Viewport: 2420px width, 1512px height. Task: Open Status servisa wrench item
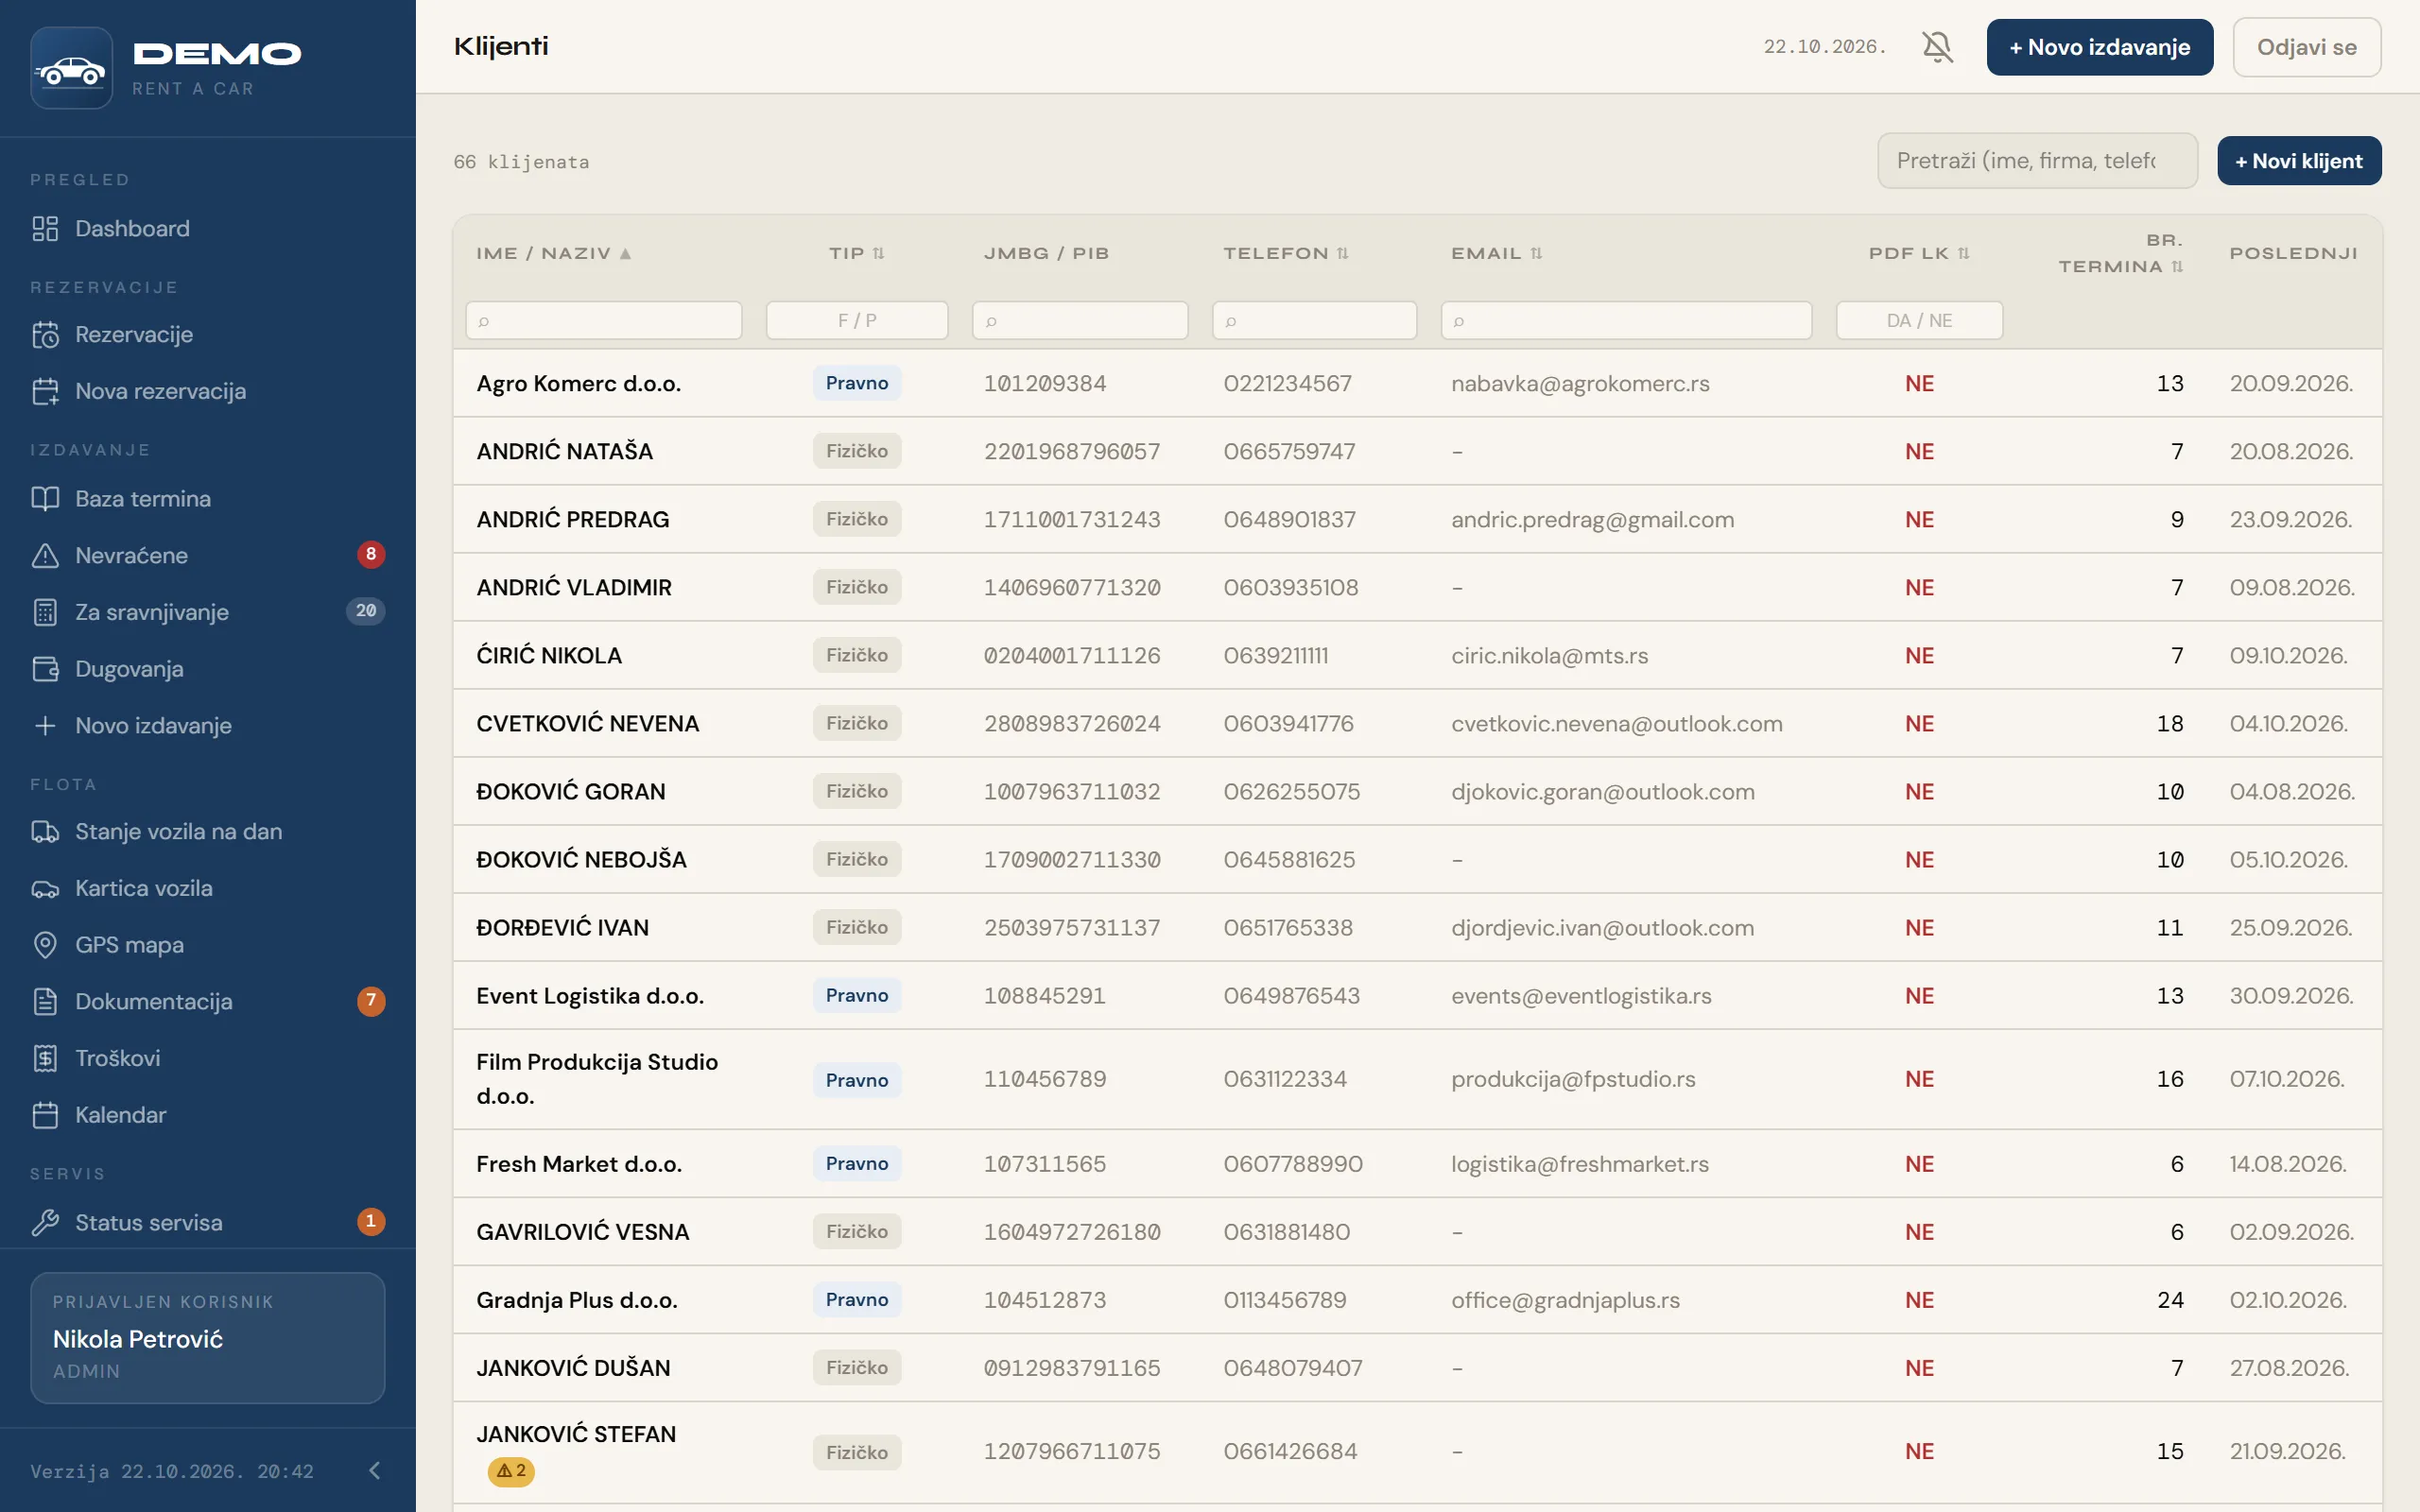[207, 1223]
